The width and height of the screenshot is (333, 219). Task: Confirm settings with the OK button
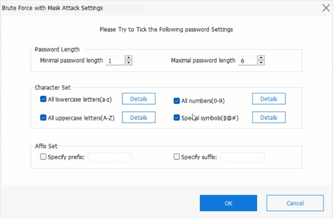tap(228, 203)
